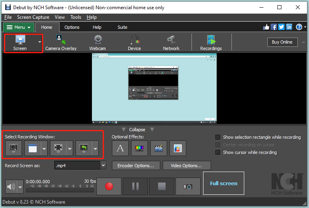Open the Recordings list

tap(211, 43)
